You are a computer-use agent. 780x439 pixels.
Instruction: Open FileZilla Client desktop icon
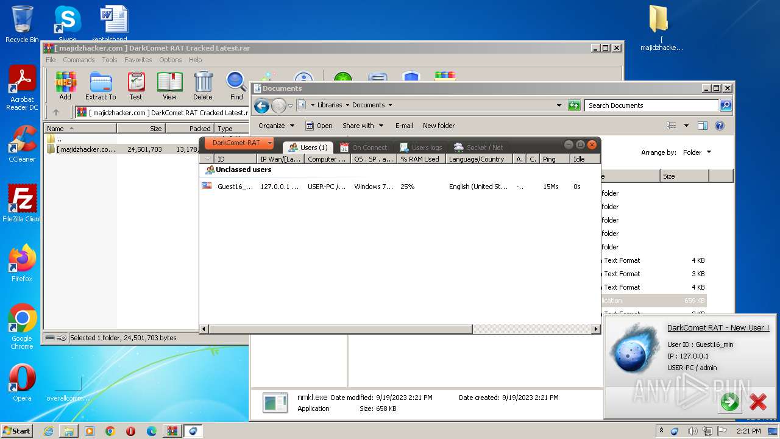click(x=22, y=203)
